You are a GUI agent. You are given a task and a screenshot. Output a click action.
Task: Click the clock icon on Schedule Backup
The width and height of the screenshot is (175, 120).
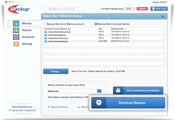99,103
